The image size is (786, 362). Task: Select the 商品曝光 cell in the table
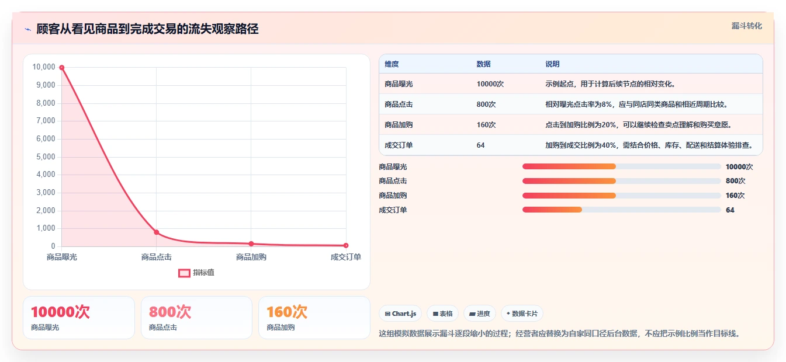[399, 84]
